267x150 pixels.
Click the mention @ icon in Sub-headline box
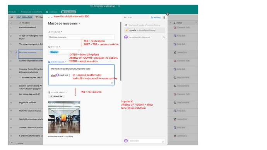point(112,83)
